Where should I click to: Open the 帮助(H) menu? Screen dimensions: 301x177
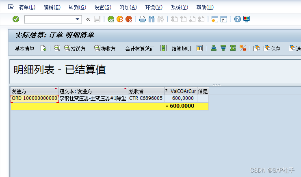point(205,7)
